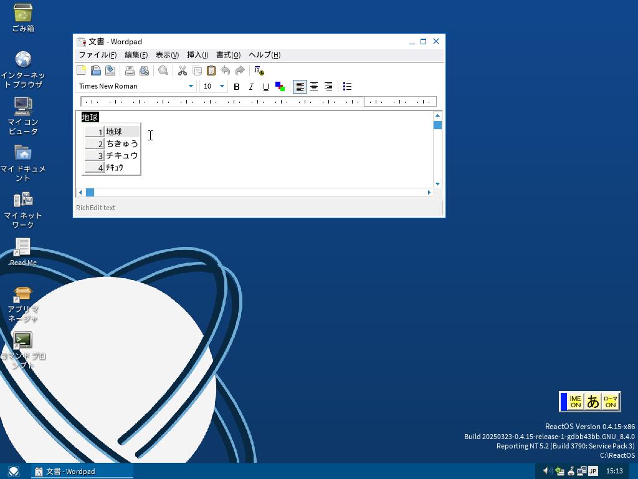Click the Find magnifier icon
Viewport: 638px width, 479px height.
[163, 70]
